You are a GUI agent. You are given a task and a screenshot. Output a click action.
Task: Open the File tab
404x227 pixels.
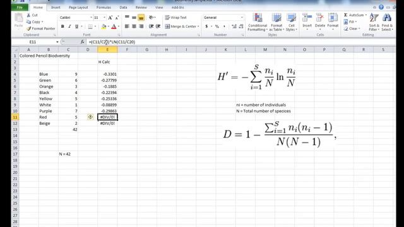point(20,8)
